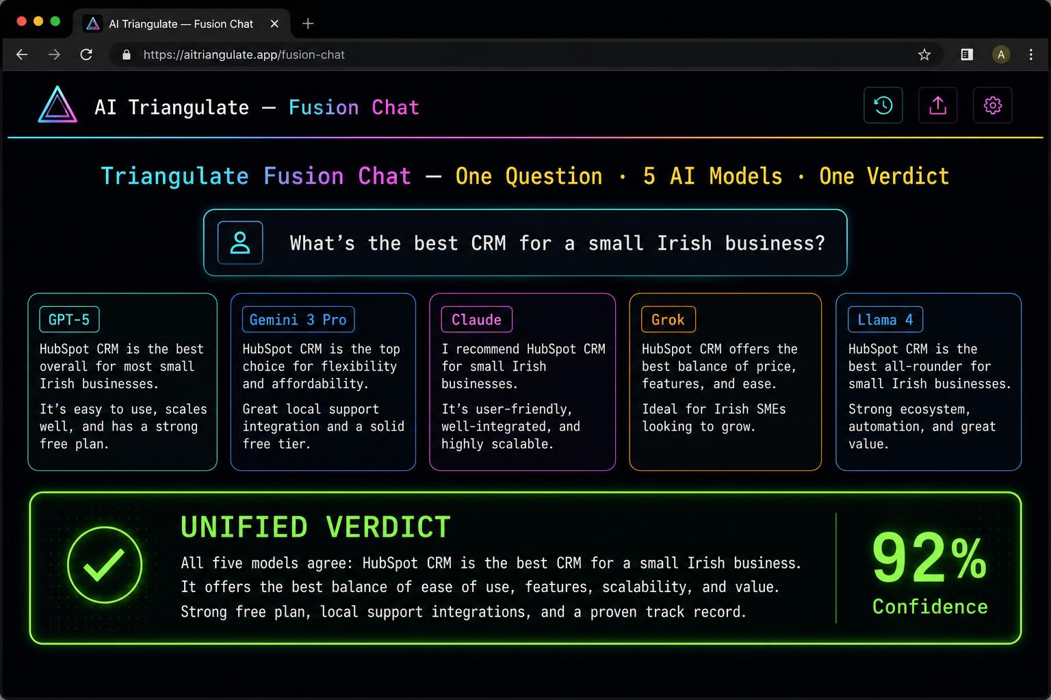Viewport: 1051px width, 700px height.
Task: Click the Confidence label
Action: point(930,607)
